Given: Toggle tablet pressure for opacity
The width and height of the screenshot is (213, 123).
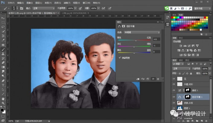Looking at the screenshot, I should 80,8.
